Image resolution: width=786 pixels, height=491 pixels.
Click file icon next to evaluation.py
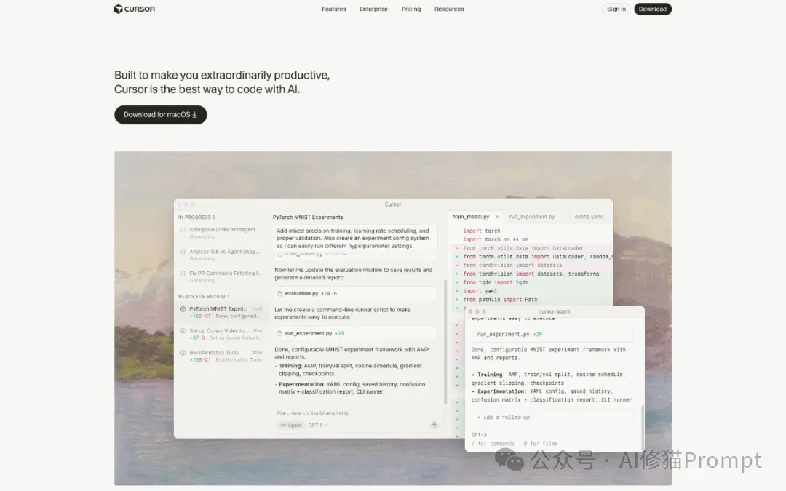[x=279, y=294]
